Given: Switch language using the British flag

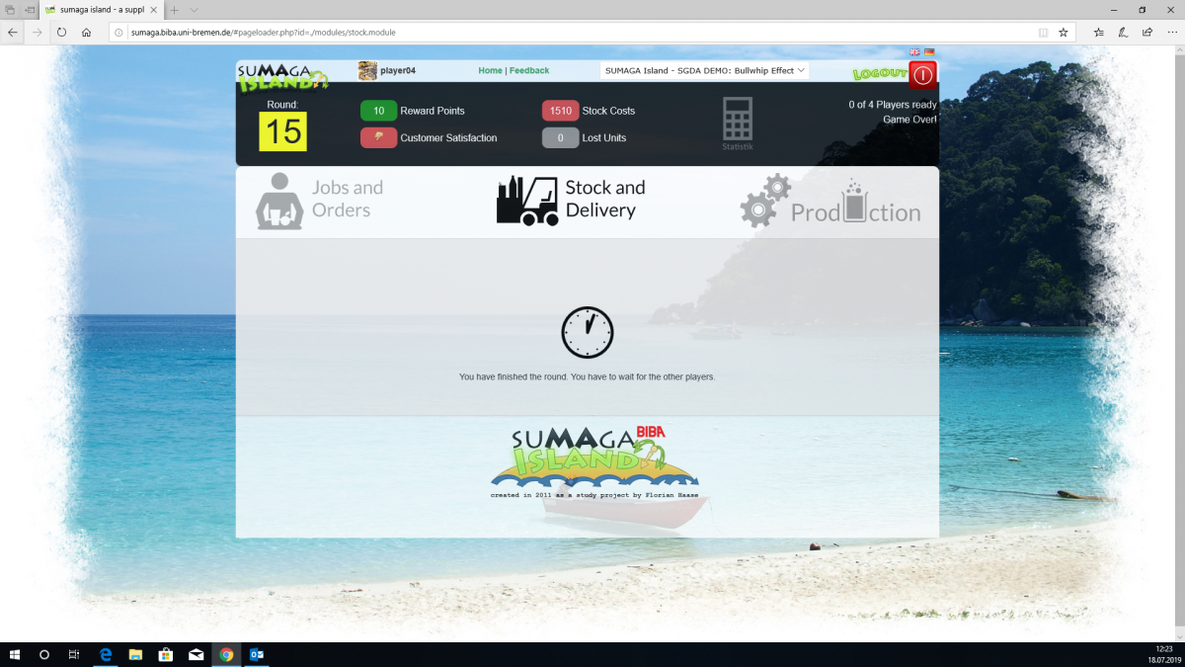Looking at the screenshot, I should 914,52.
